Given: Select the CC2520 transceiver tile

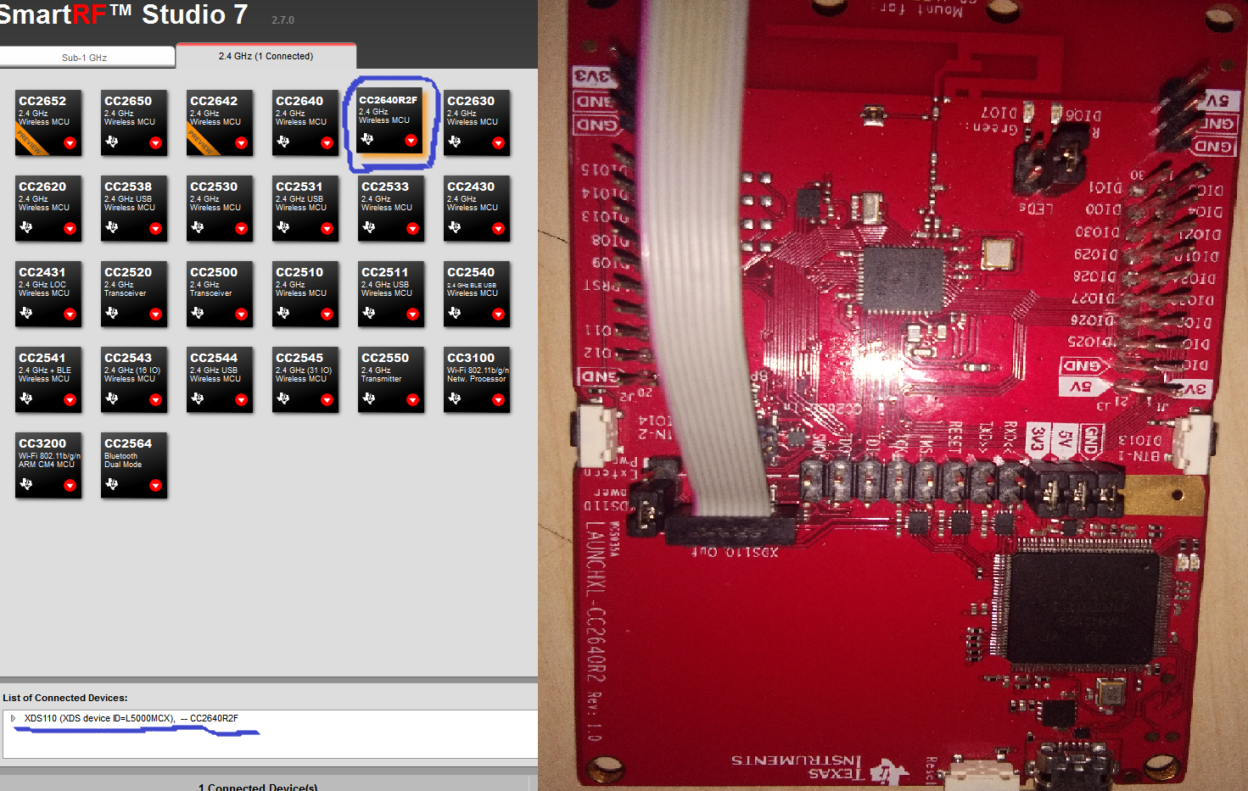Looking at the screenshot, I should click(134, 294).
